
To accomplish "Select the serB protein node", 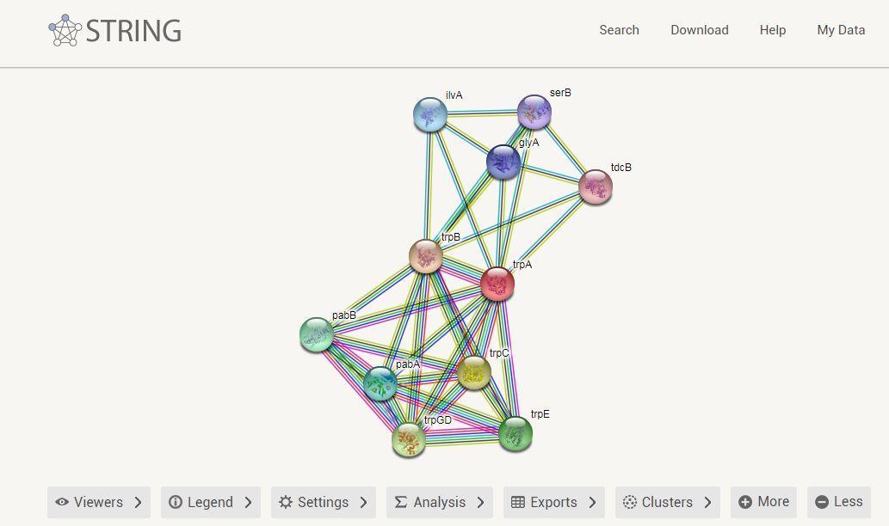I will click(534, 112).
